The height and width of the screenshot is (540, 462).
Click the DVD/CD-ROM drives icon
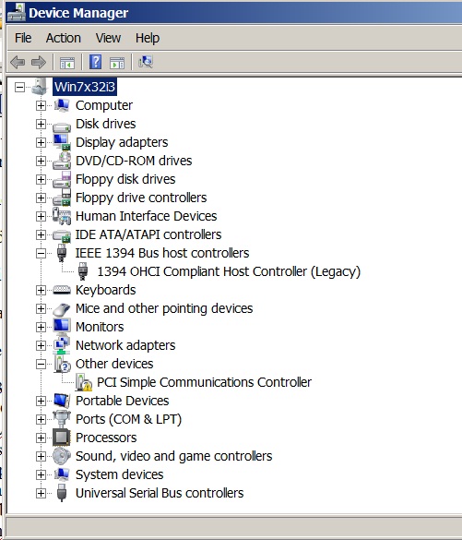point(62,161)
